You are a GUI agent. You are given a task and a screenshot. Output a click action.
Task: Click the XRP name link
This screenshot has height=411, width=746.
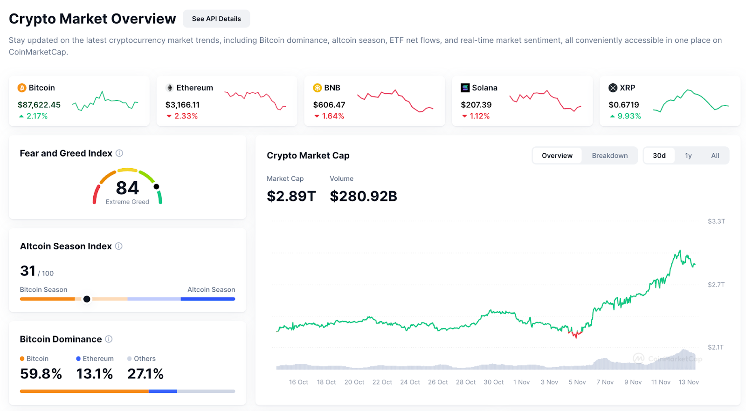point(628,88)
